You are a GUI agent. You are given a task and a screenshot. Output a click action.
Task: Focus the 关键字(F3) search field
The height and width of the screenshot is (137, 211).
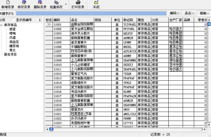click(x=91, y=14)
